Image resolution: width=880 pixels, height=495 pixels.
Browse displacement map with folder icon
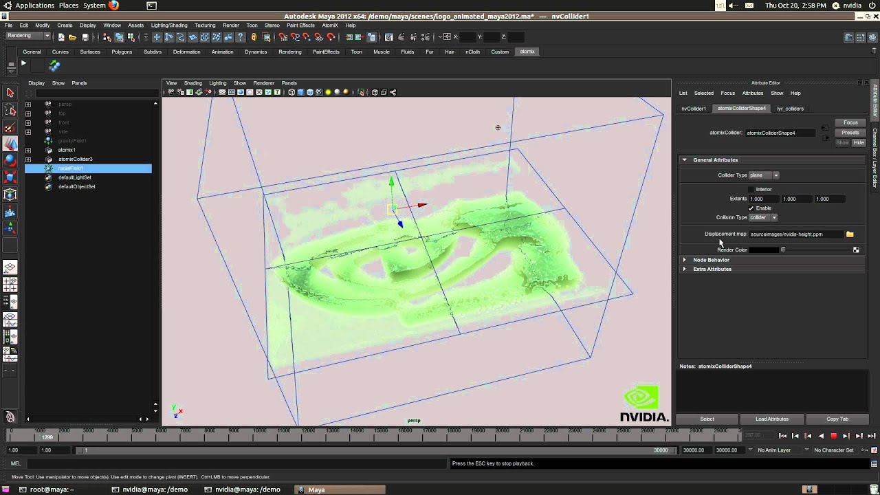coord(850,234)
